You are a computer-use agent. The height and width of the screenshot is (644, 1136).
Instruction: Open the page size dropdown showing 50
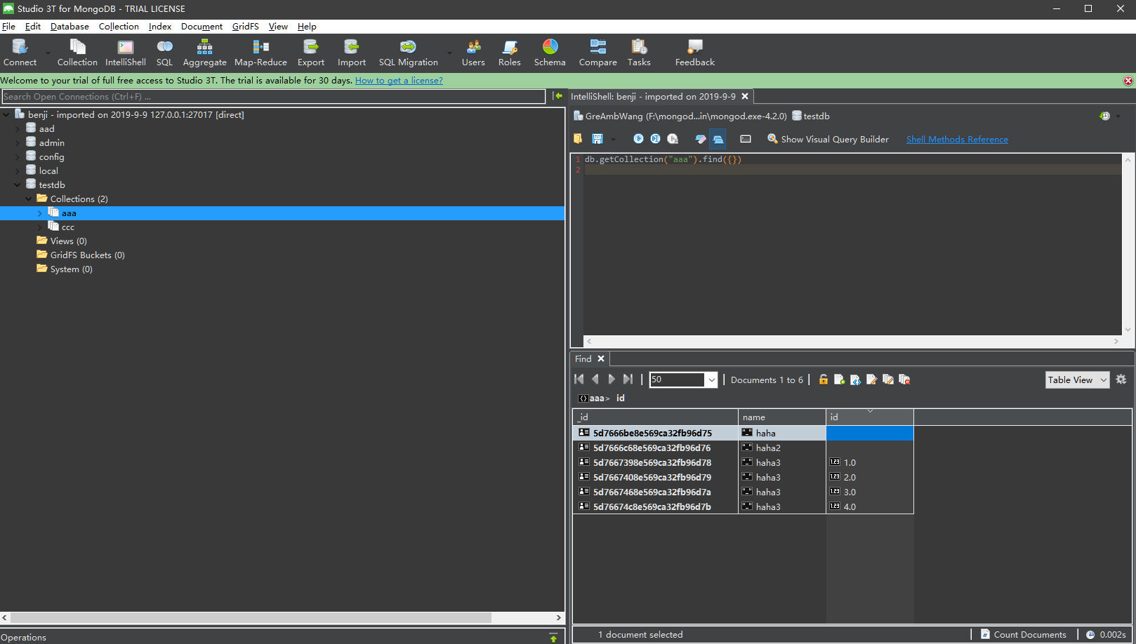[711, 379]
